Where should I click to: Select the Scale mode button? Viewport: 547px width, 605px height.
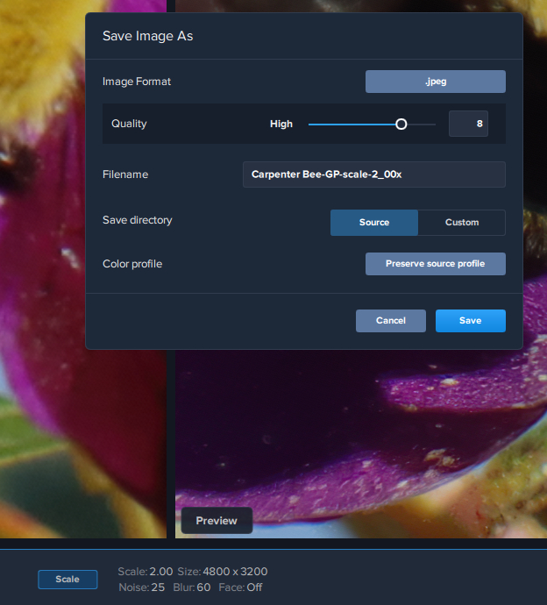click(x=67, y=580)
